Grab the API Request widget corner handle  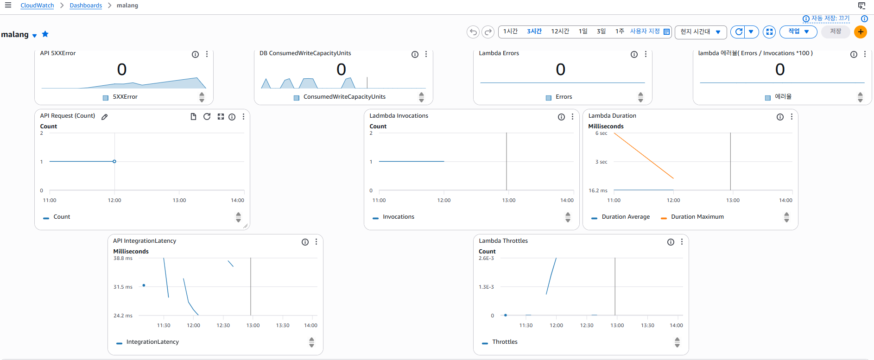(246, 226)
